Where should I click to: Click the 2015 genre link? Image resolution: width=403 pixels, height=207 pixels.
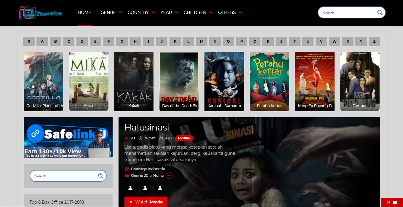pos(147,176)
